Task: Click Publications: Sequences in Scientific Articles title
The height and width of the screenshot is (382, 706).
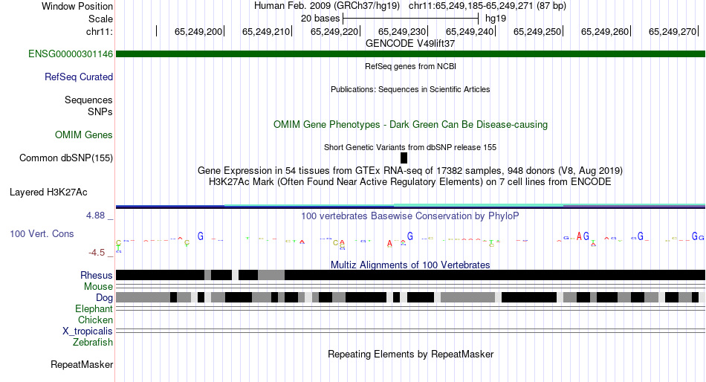Action: [x=410, y=89]
